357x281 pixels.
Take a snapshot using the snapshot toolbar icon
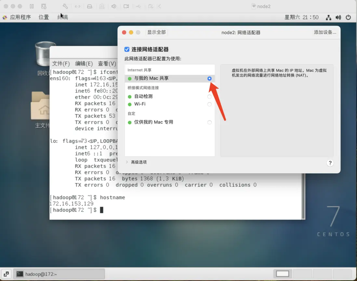[44, 6]
